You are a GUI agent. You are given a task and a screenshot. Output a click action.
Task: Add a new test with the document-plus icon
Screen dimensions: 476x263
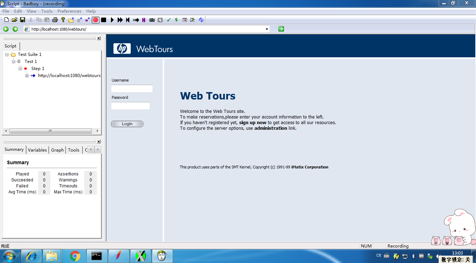click(80, 20)
